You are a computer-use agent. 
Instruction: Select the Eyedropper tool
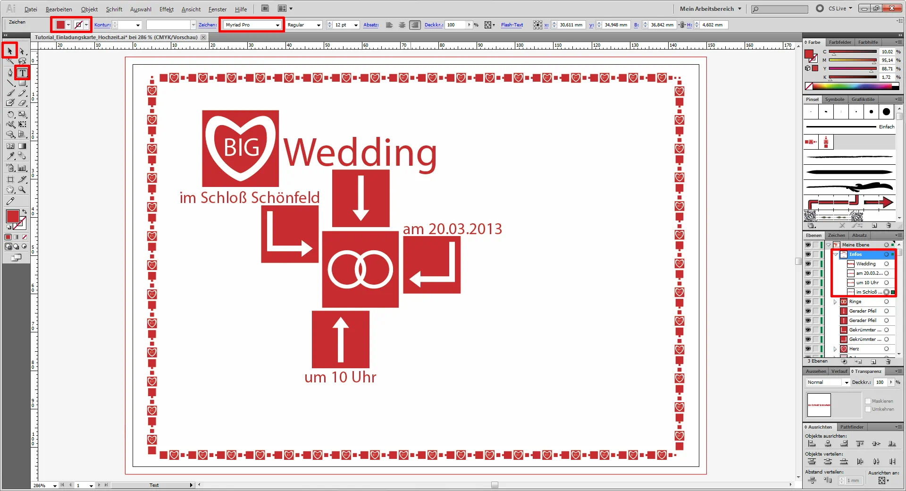[x=9, y=156]
